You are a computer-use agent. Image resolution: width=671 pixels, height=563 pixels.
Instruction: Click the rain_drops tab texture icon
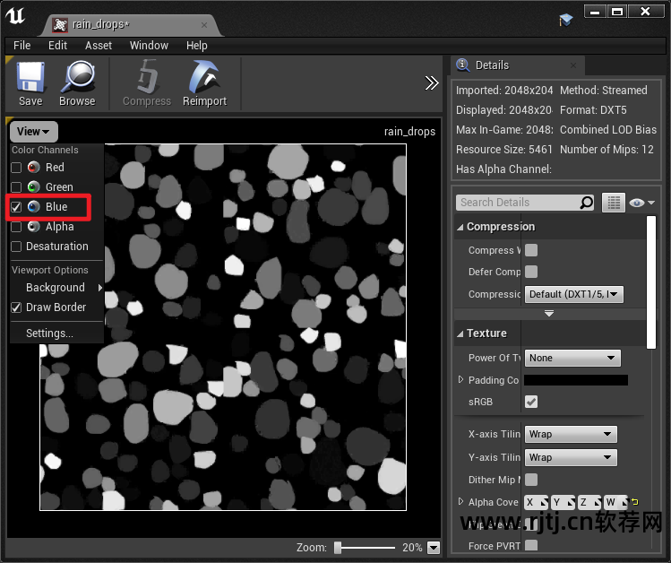[x=60, y=25]
